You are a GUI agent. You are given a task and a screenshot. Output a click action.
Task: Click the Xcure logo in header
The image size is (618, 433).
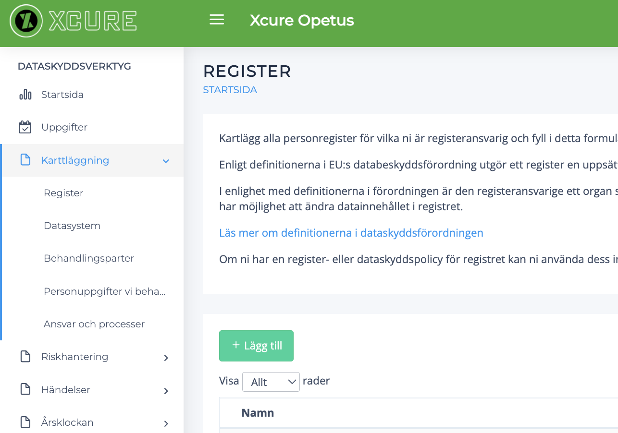[x=74, y=21]
